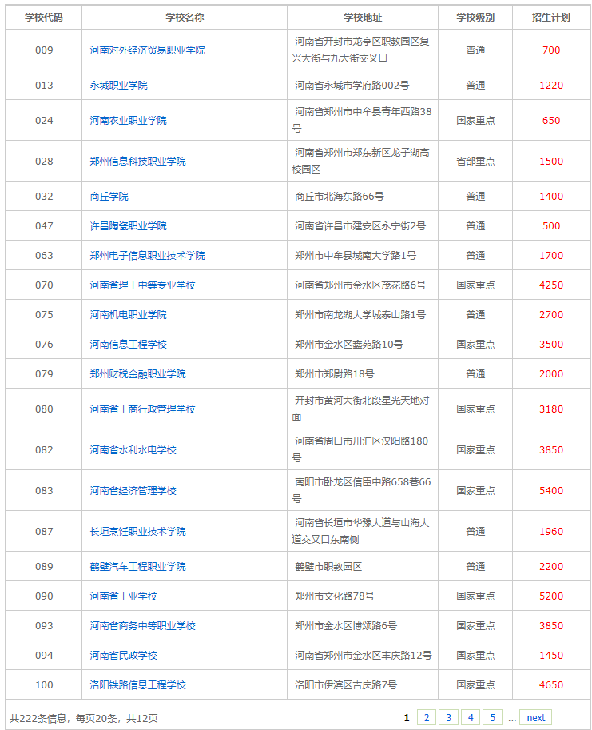592x730 pixels.
Task: Open the 河南对外经济贸易职业学院 link
Action: pos(147,50)
